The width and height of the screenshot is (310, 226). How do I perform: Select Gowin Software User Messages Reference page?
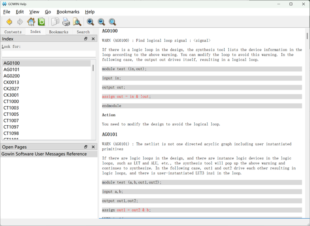click(49, 154)
